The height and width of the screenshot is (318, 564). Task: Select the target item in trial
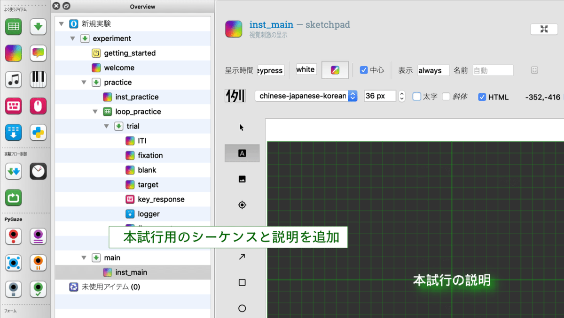click(x=148, y=185)
